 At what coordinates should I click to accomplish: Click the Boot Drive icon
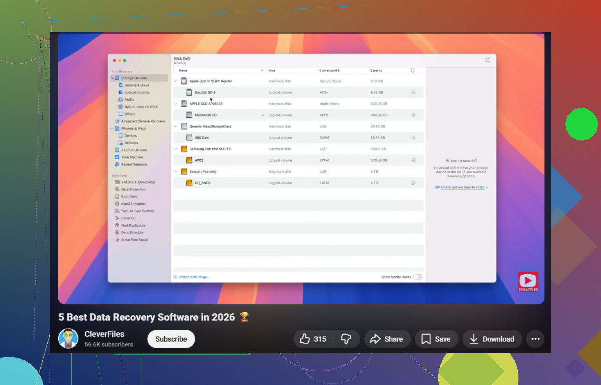click(117, 196)
